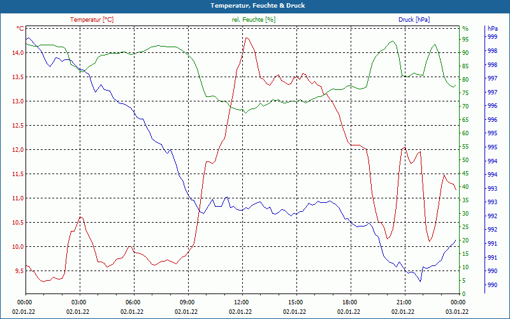Pick the 10,5 temperature axis tick
The height and width of the screenshot is (319, 510).
[x=18, y=223]
